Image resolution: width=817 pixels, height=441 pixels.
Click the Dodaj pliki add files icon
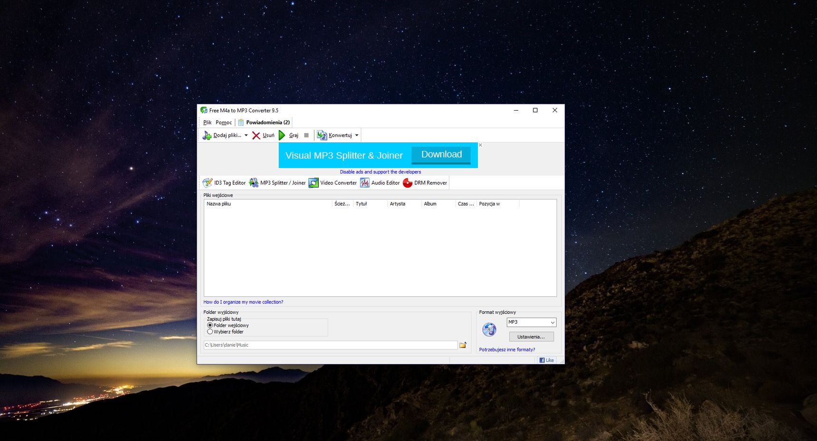[x=207, y=135]
